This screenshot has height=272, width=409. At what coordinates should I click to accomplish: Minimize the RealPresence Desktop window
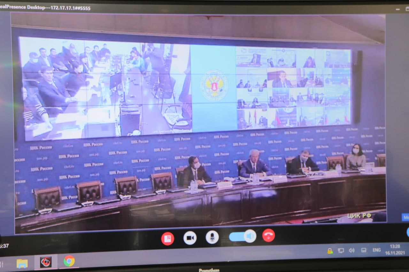(x=397, y=10)
